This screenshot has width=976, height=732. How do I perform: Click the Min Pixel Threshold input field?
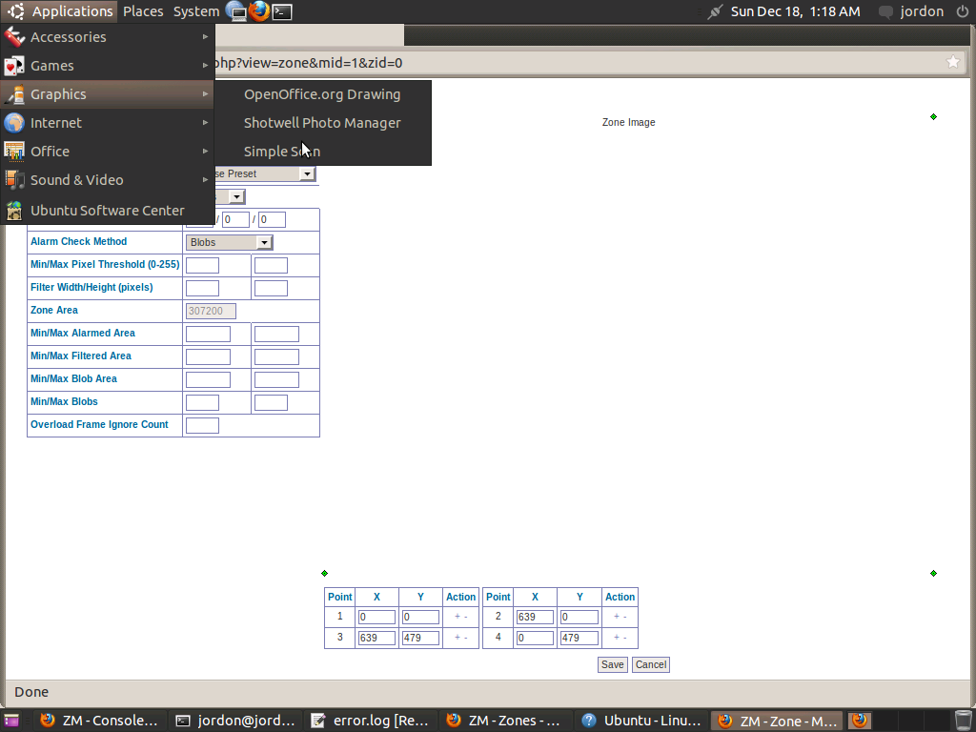(202, 265)
